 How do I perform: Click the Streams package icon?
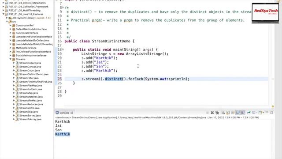tap(14, 59)
